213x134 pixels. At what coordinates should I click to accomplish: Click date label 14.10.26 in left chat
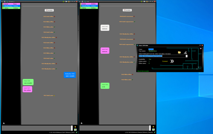click(49, 10)
